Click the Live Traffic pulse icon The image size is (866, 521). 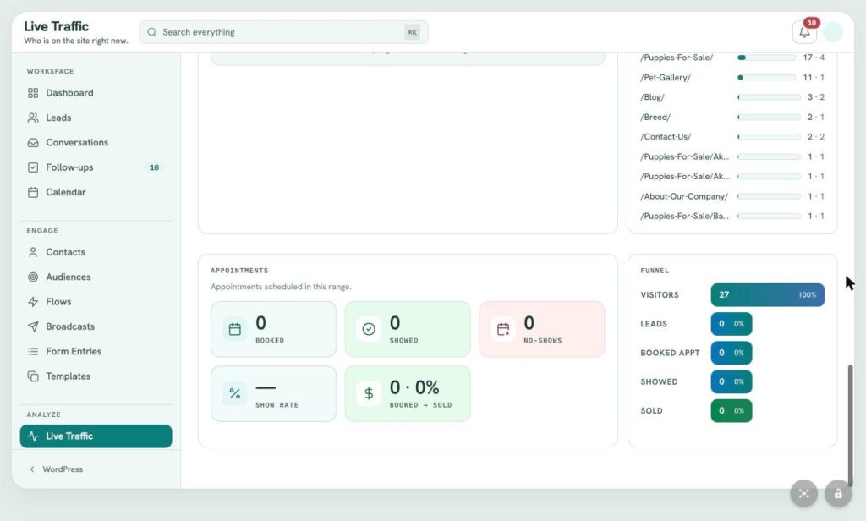(33, 436)
